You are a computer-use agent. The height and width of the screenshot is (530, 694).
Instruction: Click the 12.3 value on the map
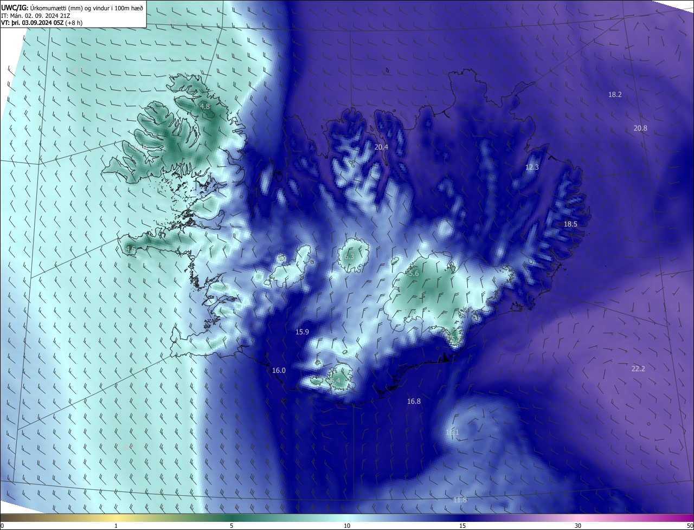[x=532, y=167]
